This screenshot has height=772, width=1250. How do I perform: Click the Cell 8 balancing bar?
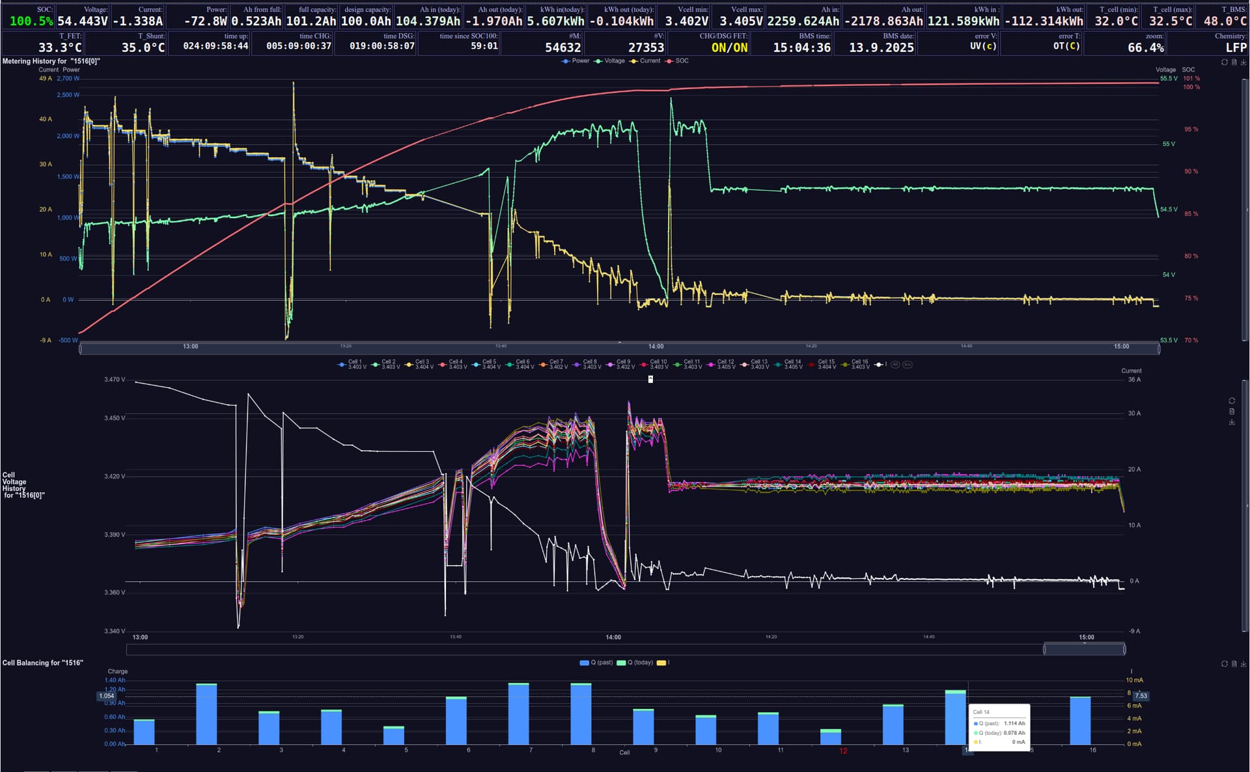pyautogui.click(x=581, y=713)
